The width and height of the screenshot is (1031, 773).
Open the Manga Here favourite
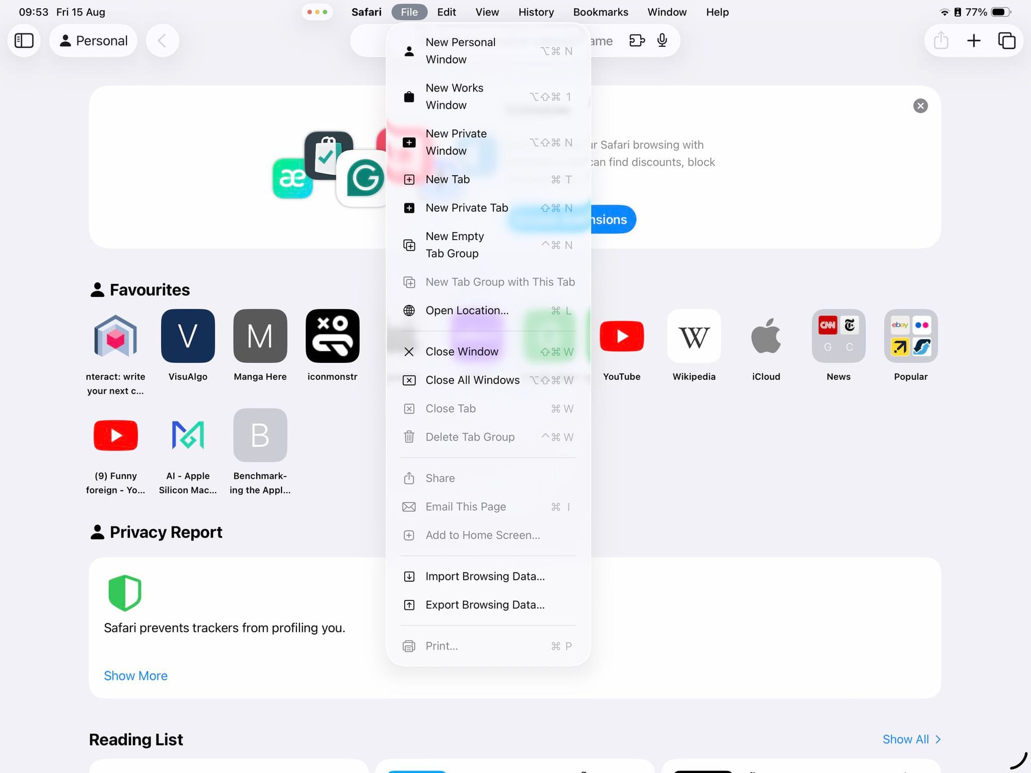click(x=260, y=336)
